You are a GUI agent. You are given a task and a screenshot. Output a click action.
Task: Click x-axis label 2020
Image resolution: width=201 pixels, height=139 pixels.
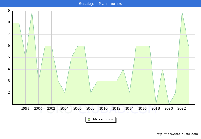pos(169,108)
